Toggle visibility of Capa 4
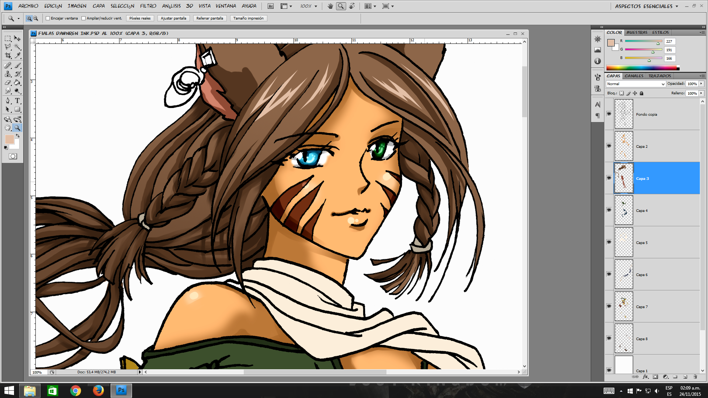This screenshot has width=708, height=398. point(609,210)
